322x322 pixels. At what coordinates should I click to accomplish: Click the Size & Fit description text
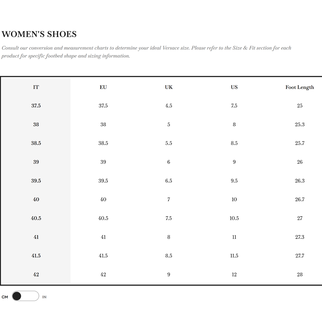point(146,52)
